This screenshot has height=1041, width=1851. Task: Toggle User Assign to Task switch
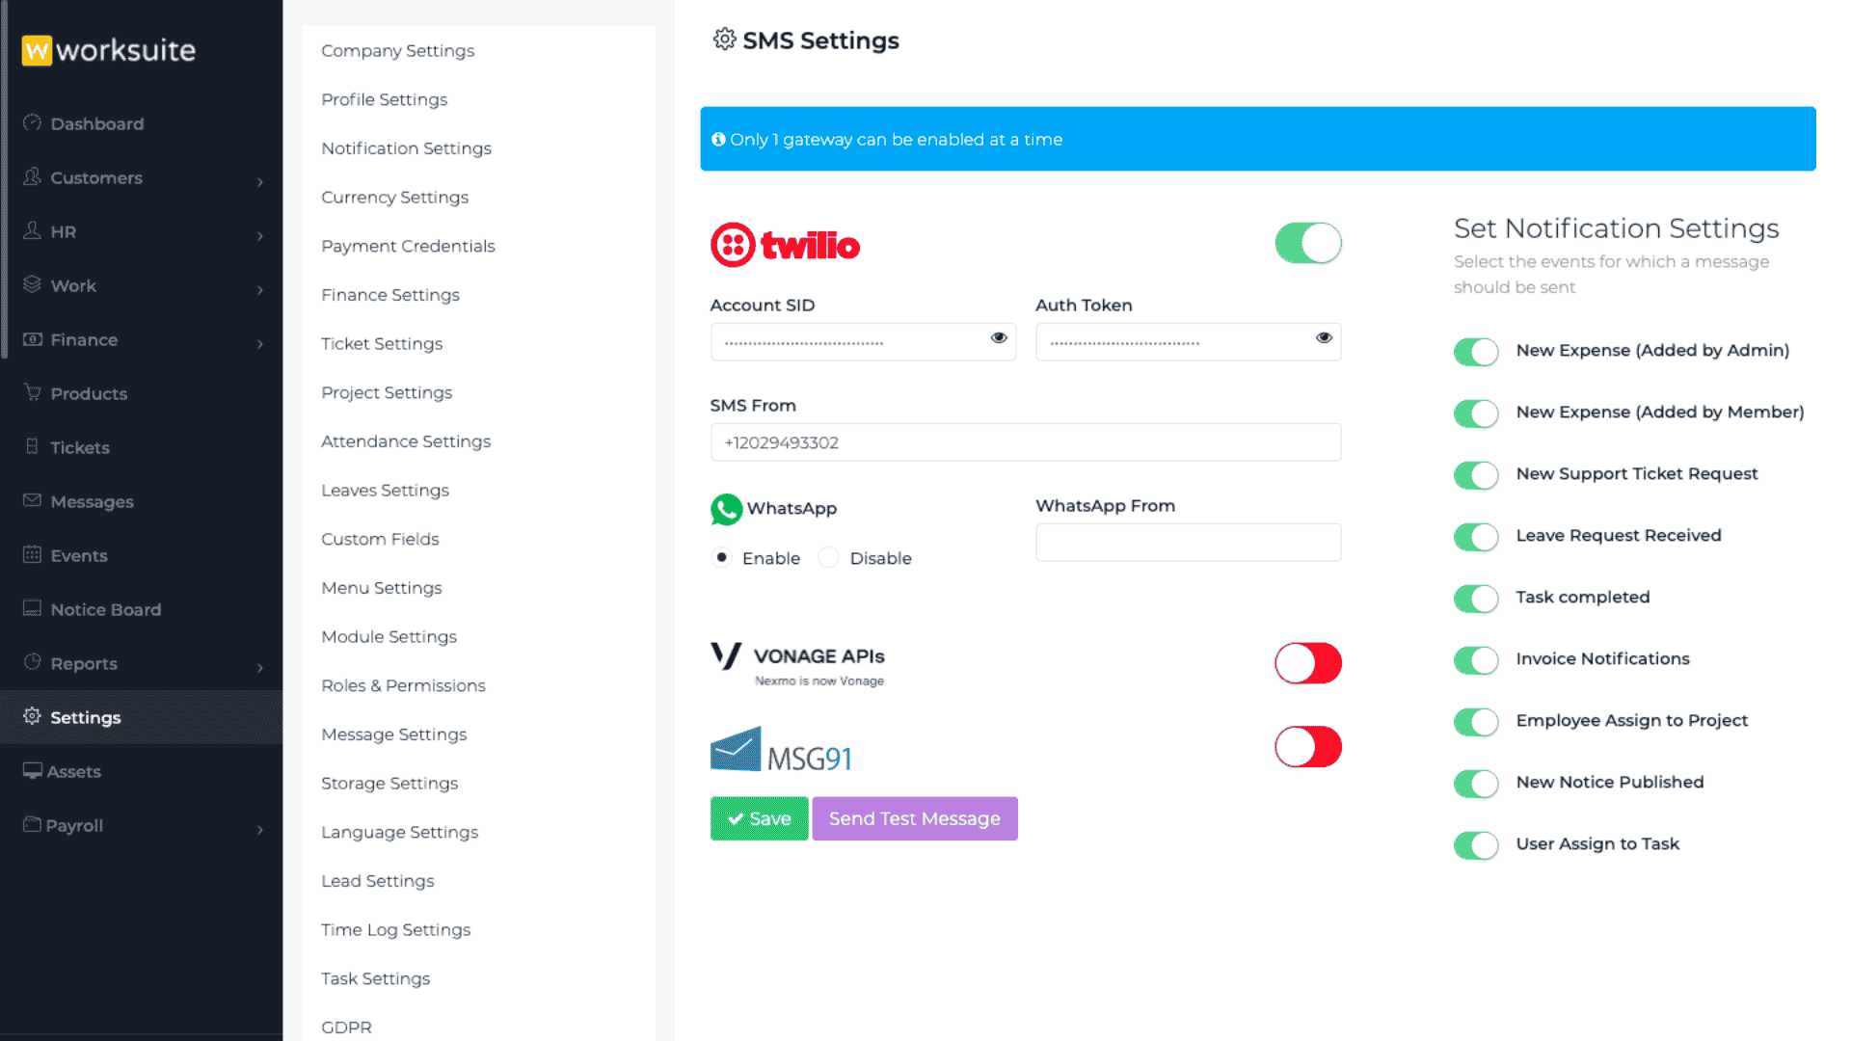tap(1476, 845)
